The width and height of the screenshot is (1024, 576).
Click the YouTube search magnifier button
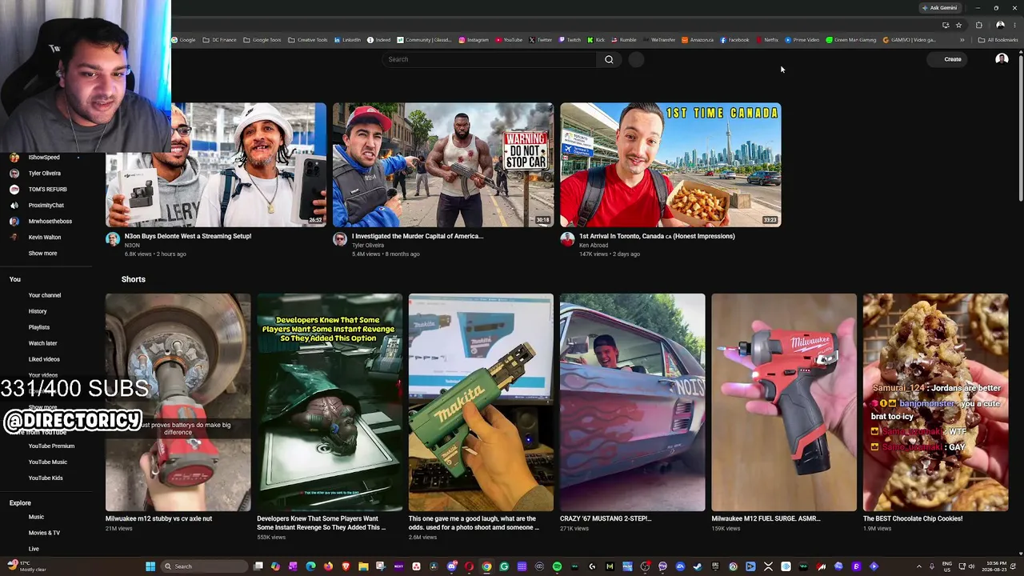[x=609, y=59]
